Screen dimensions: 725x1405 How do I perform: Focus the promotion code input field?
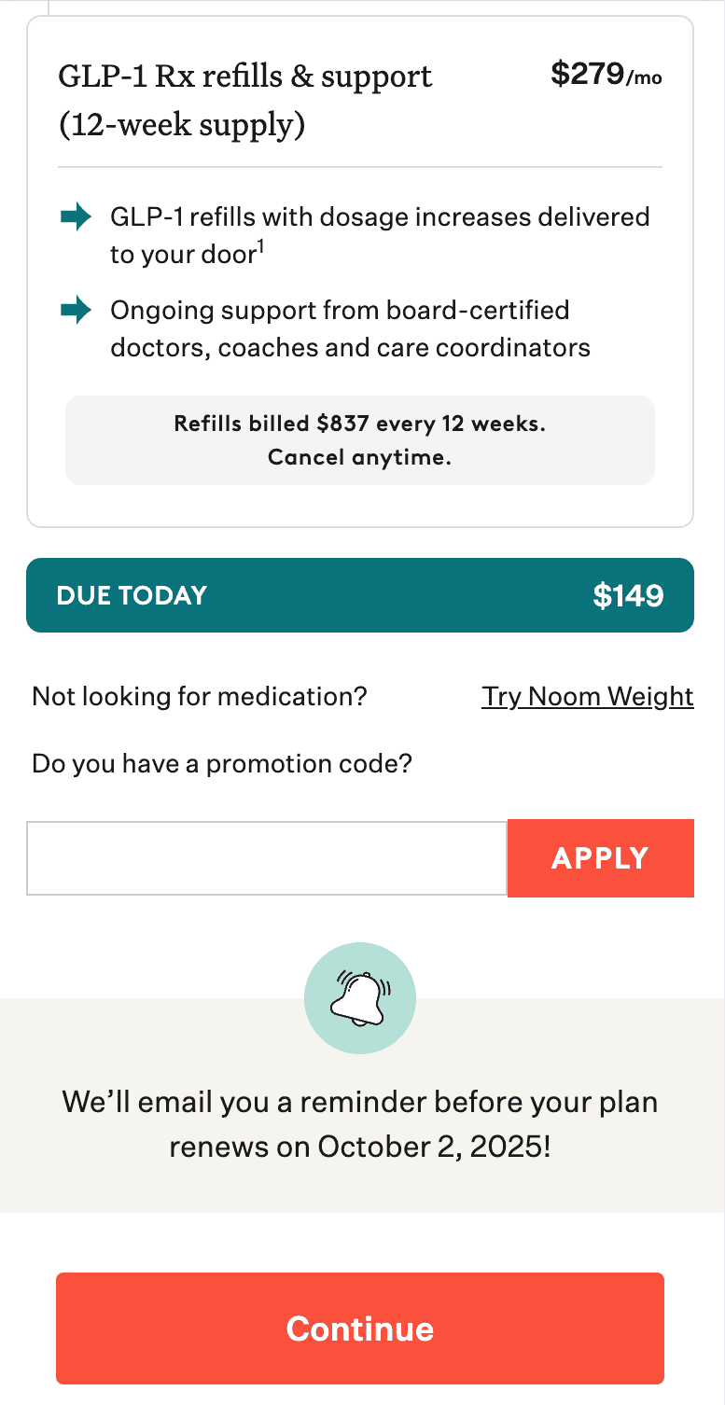pos(267,858)
